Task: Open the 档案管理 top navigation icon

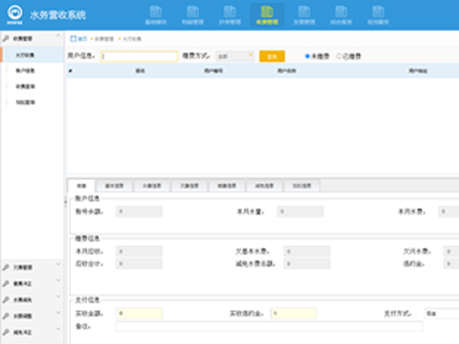Action: [193, 12]
